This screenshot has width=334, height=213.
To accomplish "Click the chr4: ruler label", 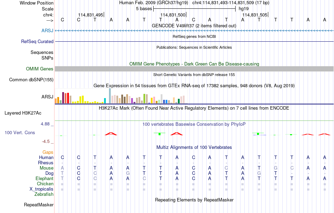I will (48, 15).
